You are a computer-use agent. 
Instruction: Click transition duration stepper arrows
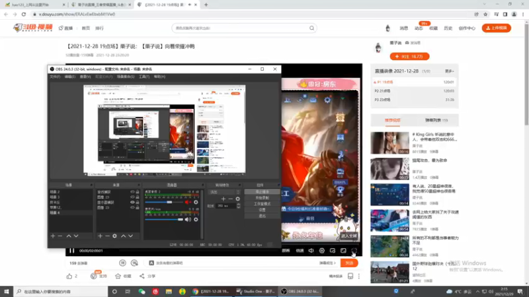[x=239, y=206]
